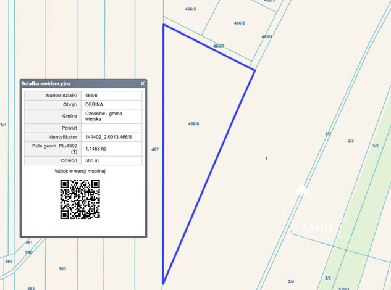Select parcel 466/4 on the map

[x=267, y=37]
